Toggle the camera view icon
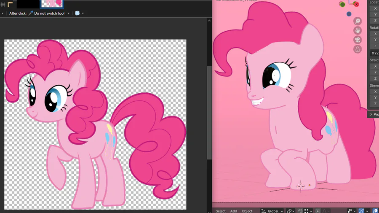379x213 pixels. point(358,40)
